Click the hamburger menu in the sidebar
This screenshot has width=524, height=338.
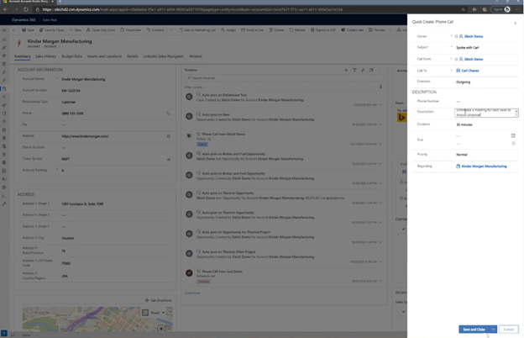[4, 29]
